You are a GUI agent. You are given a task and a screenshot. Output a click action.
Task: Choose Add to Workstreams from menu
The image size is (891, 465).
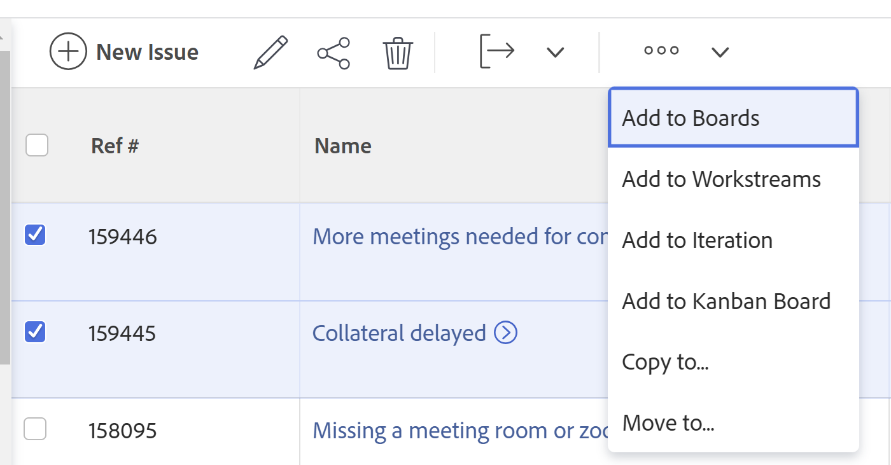coord(721,179)
